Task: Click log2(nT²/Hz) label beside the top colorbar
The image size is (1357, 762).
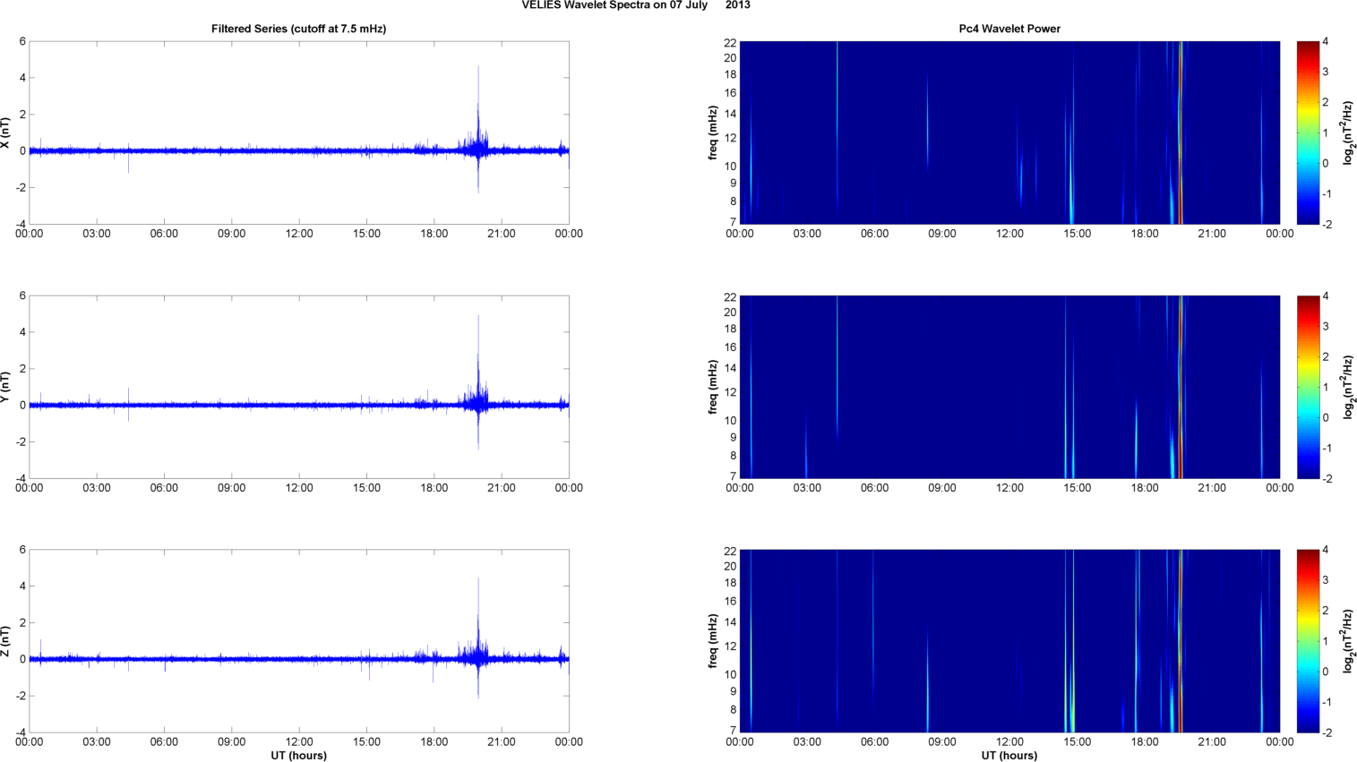Action: pyautogui.click(x=1348, y=133)
